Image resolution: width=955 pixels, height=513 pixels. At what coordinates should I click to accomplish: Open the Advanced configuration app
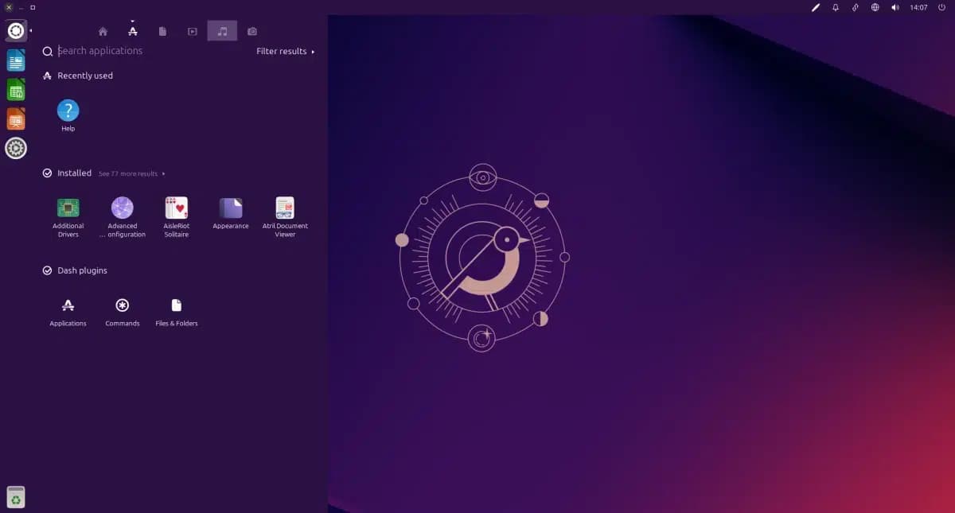tap(123, 218)
